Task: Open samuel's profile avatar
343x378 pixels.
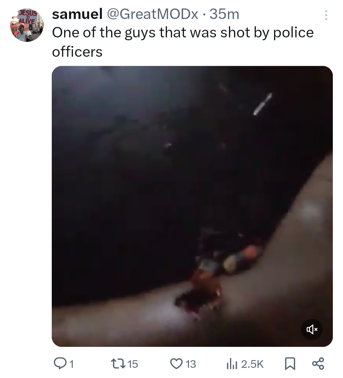Action: coord(27,25)
